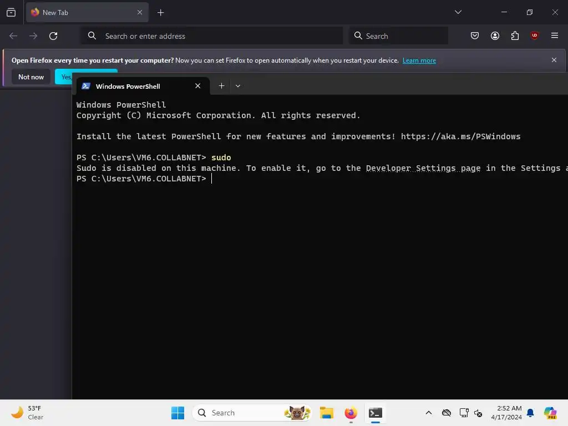Launch Copilot preview from taskbar
Image resolution: width=568 pixels, height=426 pixels.
[x=550, y=413]
